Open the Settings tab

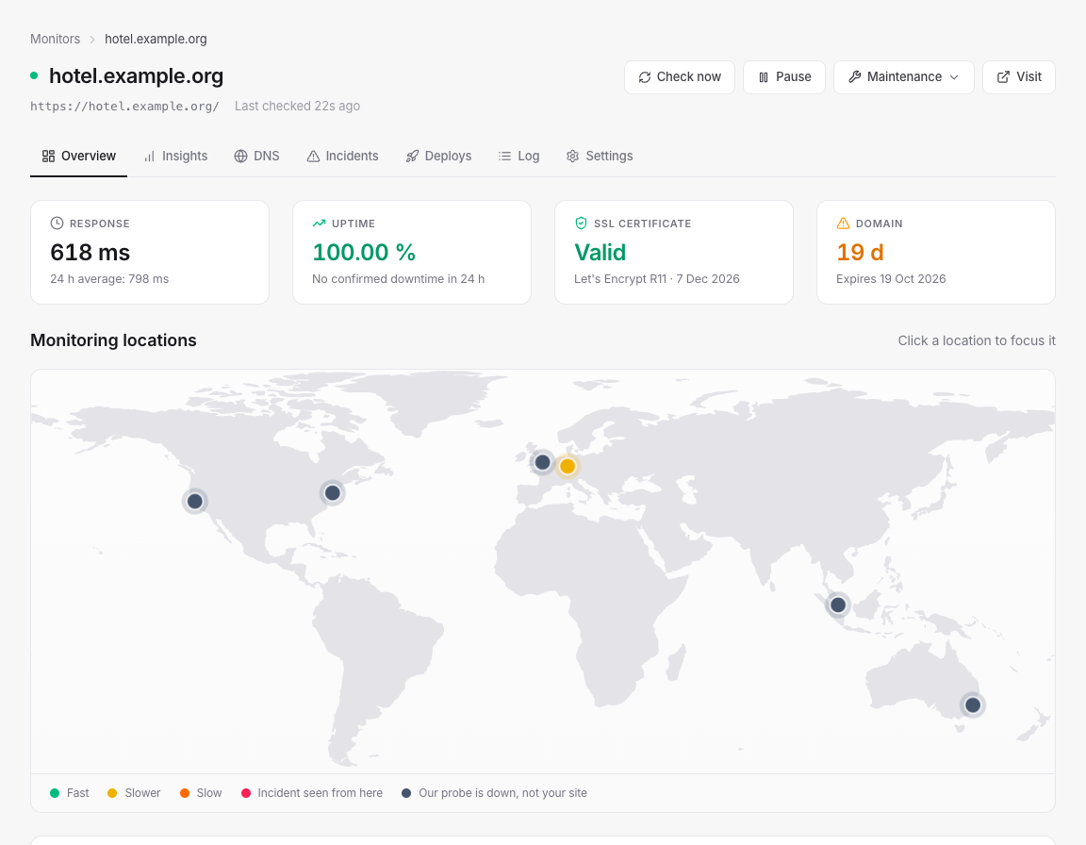tap(600, 156)
